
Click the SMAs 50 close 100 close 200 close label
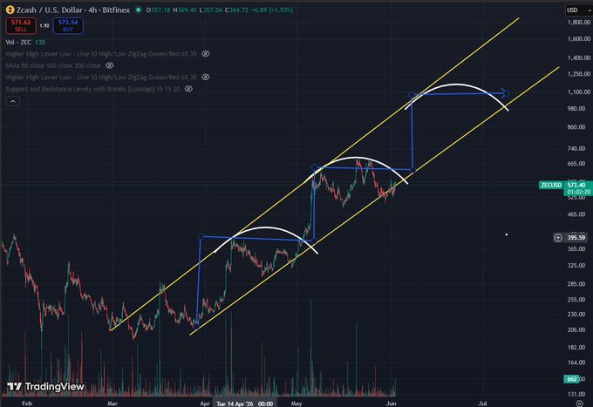[x=53, y=65]
